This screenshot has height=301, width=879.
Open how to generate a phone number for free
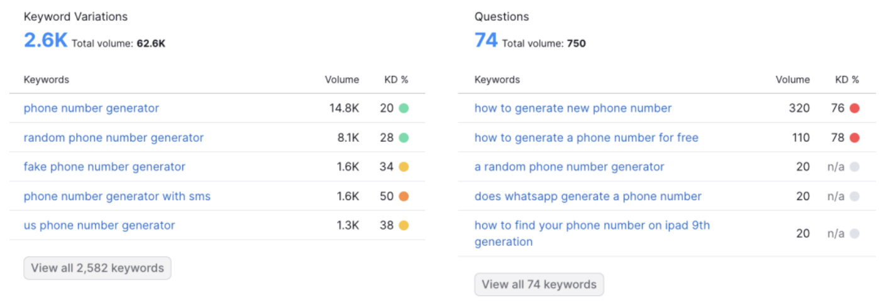pos(586,138)
